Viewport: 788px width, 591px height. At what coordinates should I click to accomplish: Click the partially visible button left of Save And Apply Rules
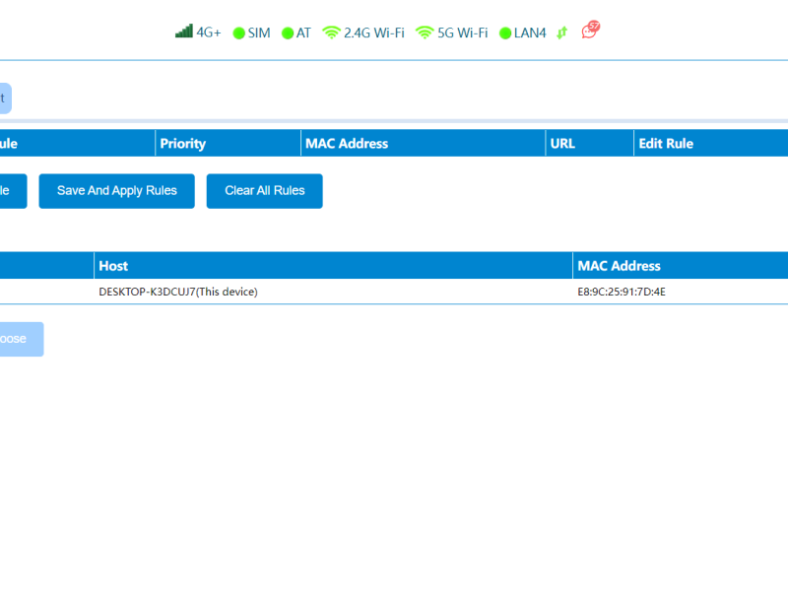pyautogui.click(x=12, y=191)
